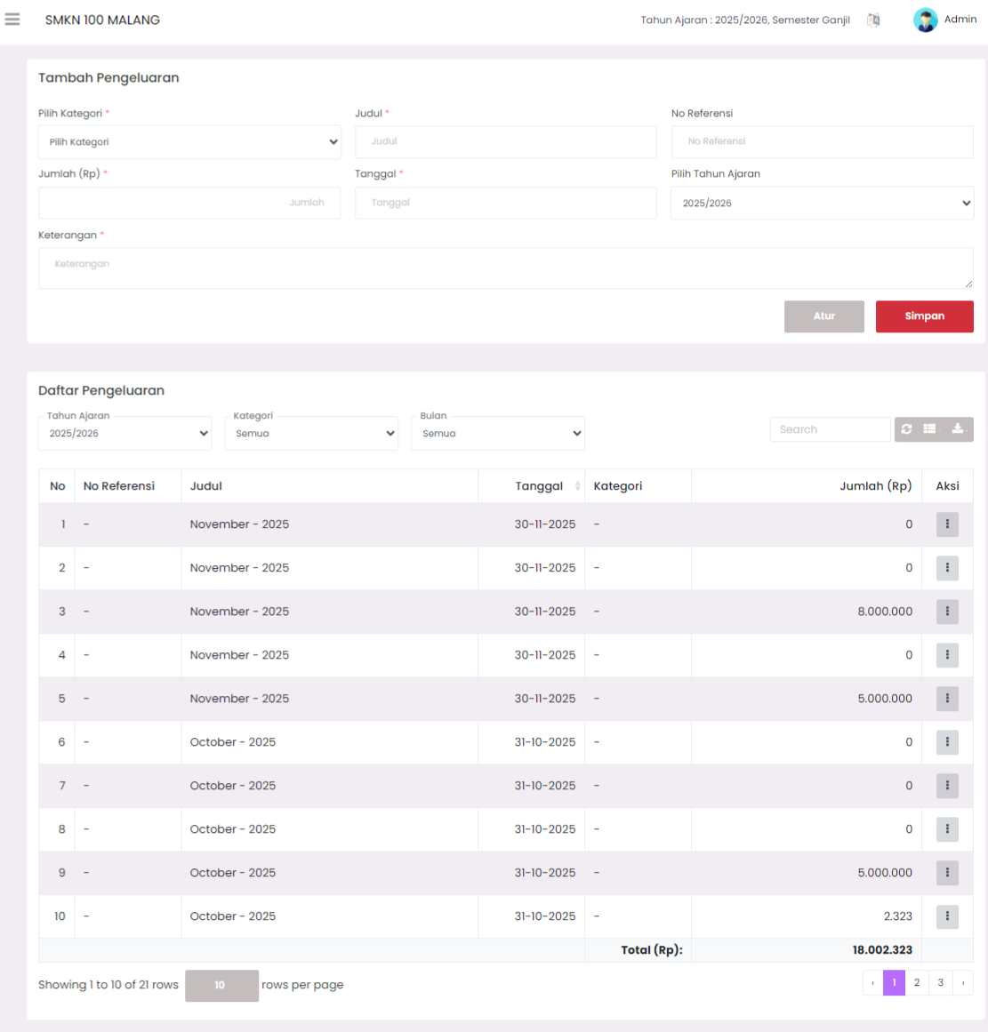Open the Pilih Tahun Ajaran dropdown
Viewport: 988px width, 1032px height.
click(x=822, y=204)
